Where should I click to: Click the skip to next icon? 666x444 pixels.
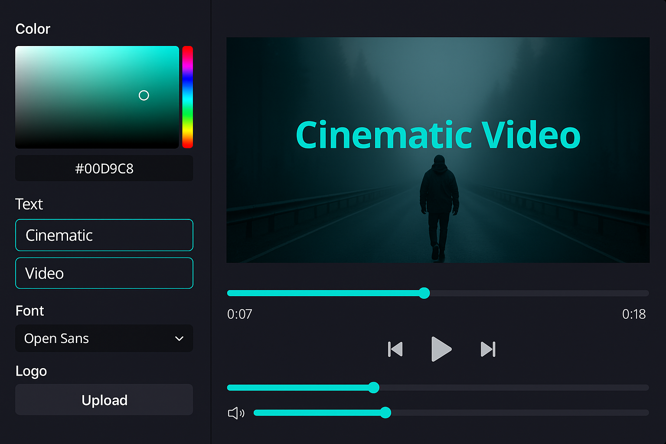488,349
